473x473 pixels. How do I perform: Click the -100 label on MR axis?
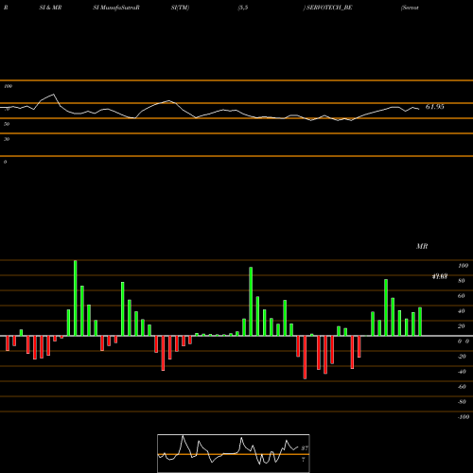(464, 417)
